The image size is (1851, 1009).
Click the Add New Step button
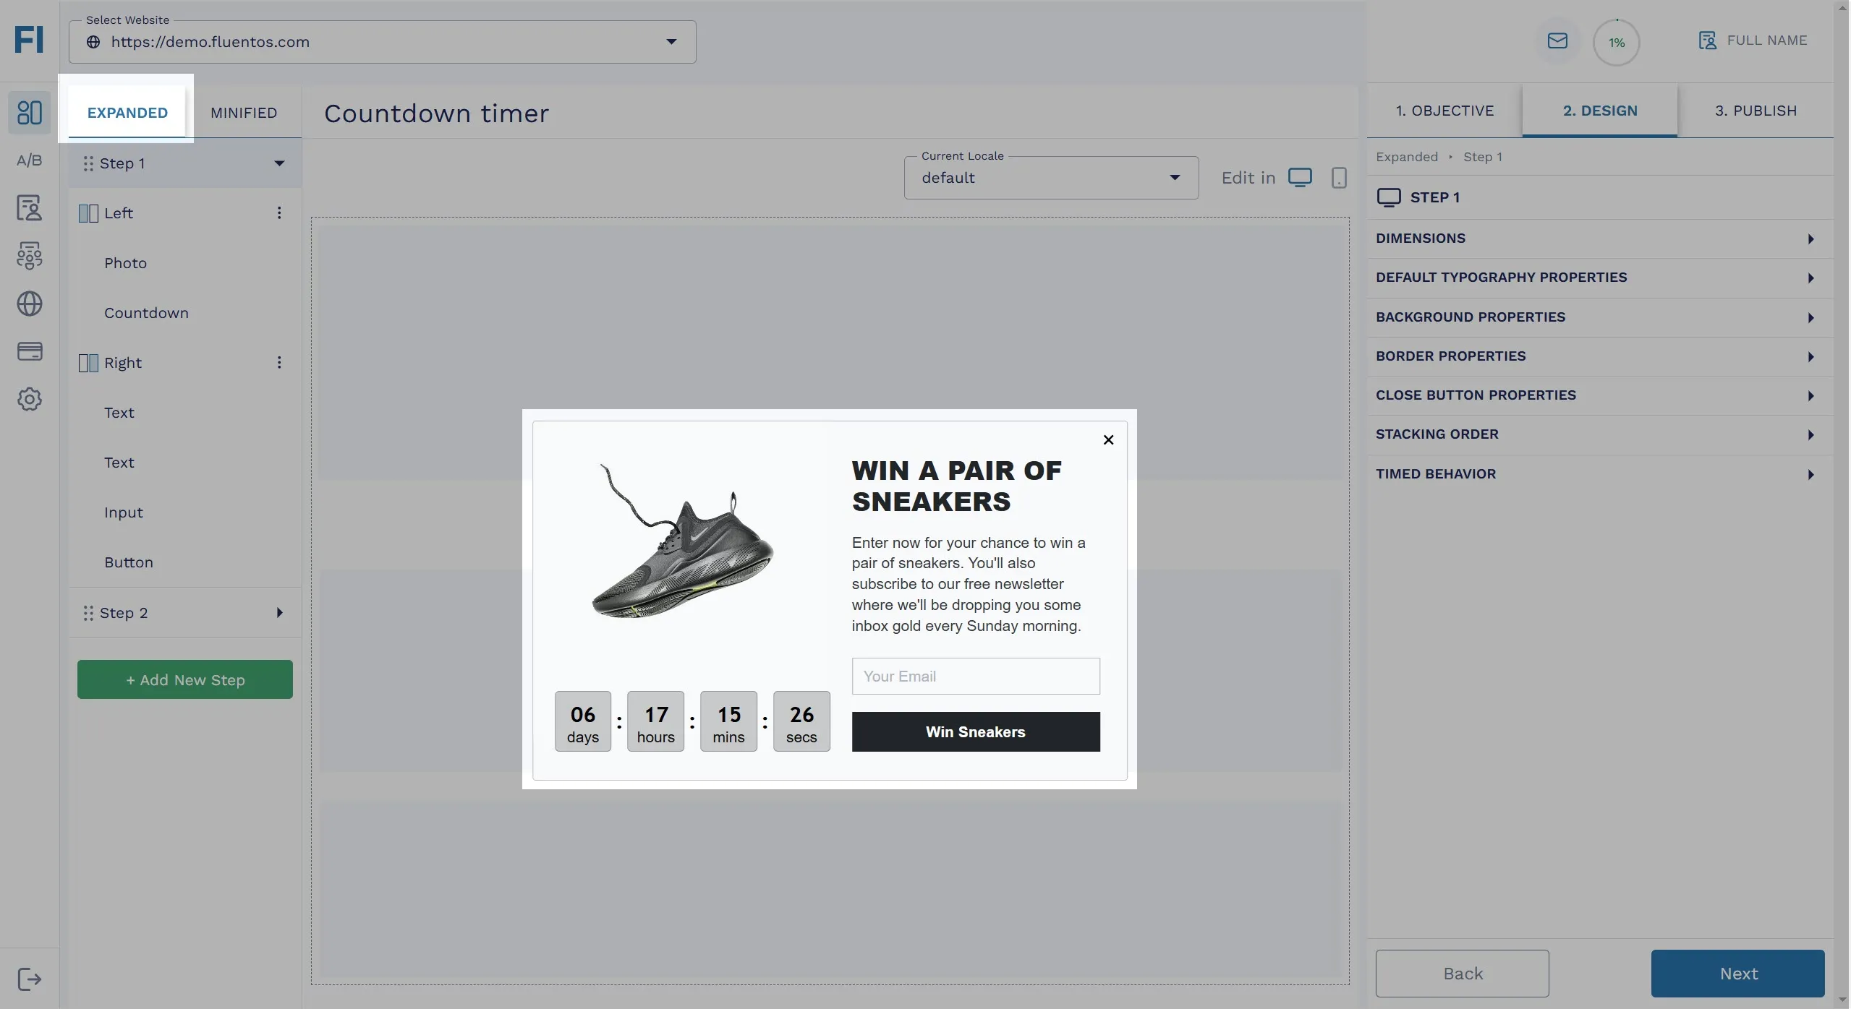pyautogui.click(x=185, y=679)
